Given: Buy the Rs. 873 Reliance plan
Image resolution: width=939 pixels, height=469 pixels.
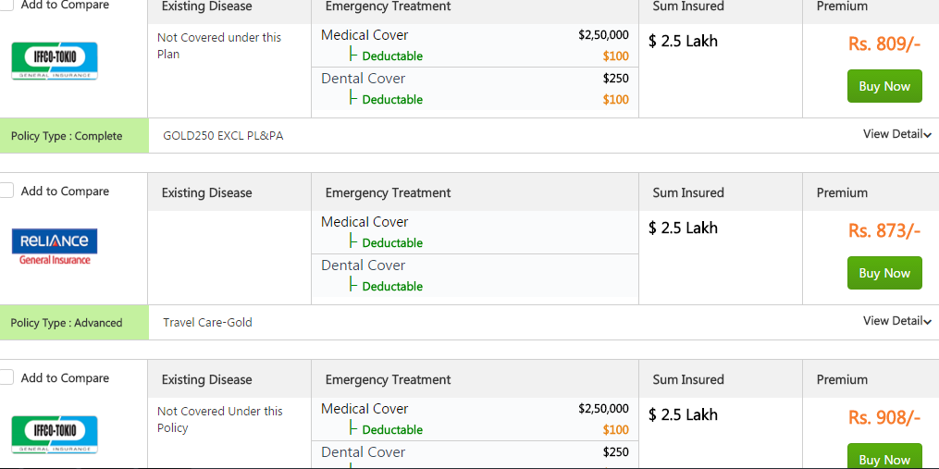Looking at the screenshot, I should coord(884,273).
